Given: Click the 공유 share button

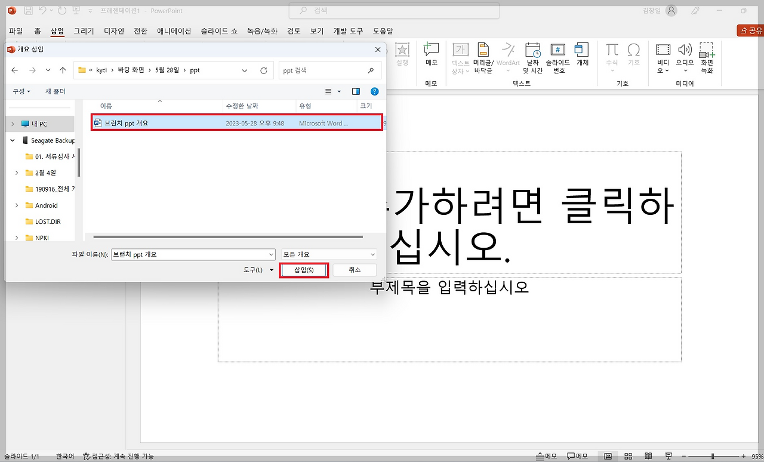Looking at the screenshot, I should [751, 30].
